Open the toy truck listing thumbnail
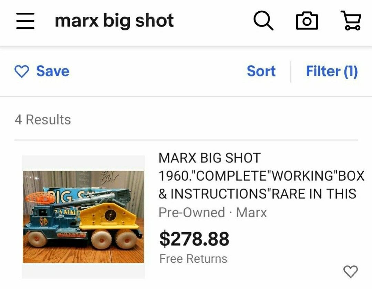 [x=83, y=217]
